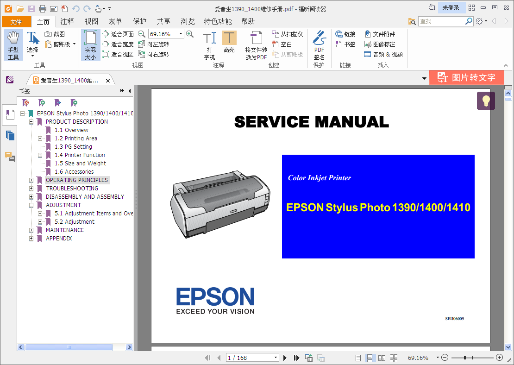This screenshot has height=365, width=514.
Task: Click the Snapshot (截图) tool
Action: [55, 34]
